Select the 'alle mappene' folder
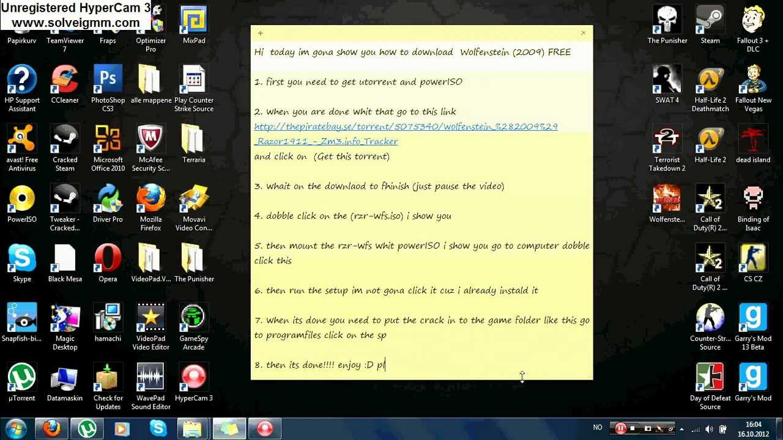Screen dimensions: 783x440 pyautogui.click(x=151, y=84)
